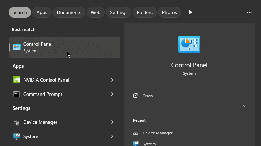261x146 pixels.
Task: Open the Control Panel best match result
Action: [x=64, y=47]
